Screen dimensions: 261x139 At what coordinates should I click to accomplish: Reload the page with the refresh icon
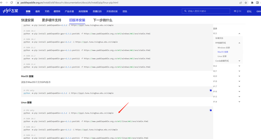tap(12, 3)
